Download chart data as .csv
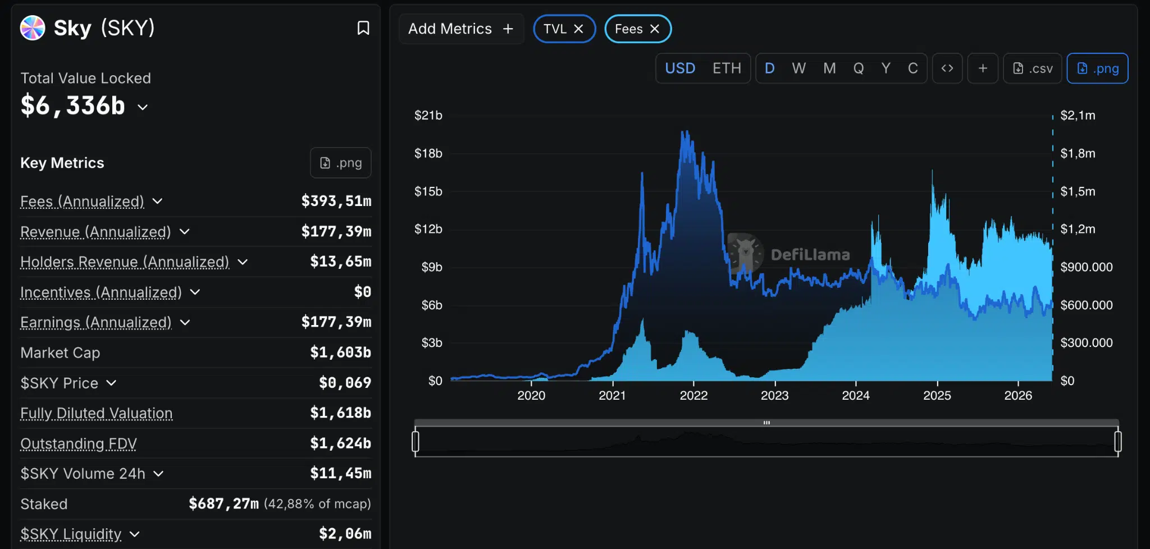 pos(1033,68)
